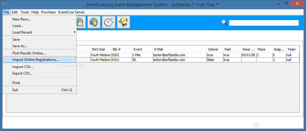
Task: Select Exit in the File menu
Action: coord(40,90)
